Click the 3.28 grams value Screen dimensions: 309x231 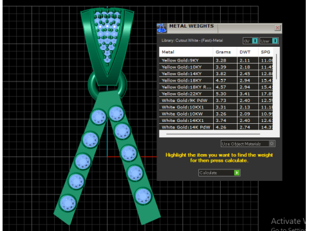click(x=221, y=60)
